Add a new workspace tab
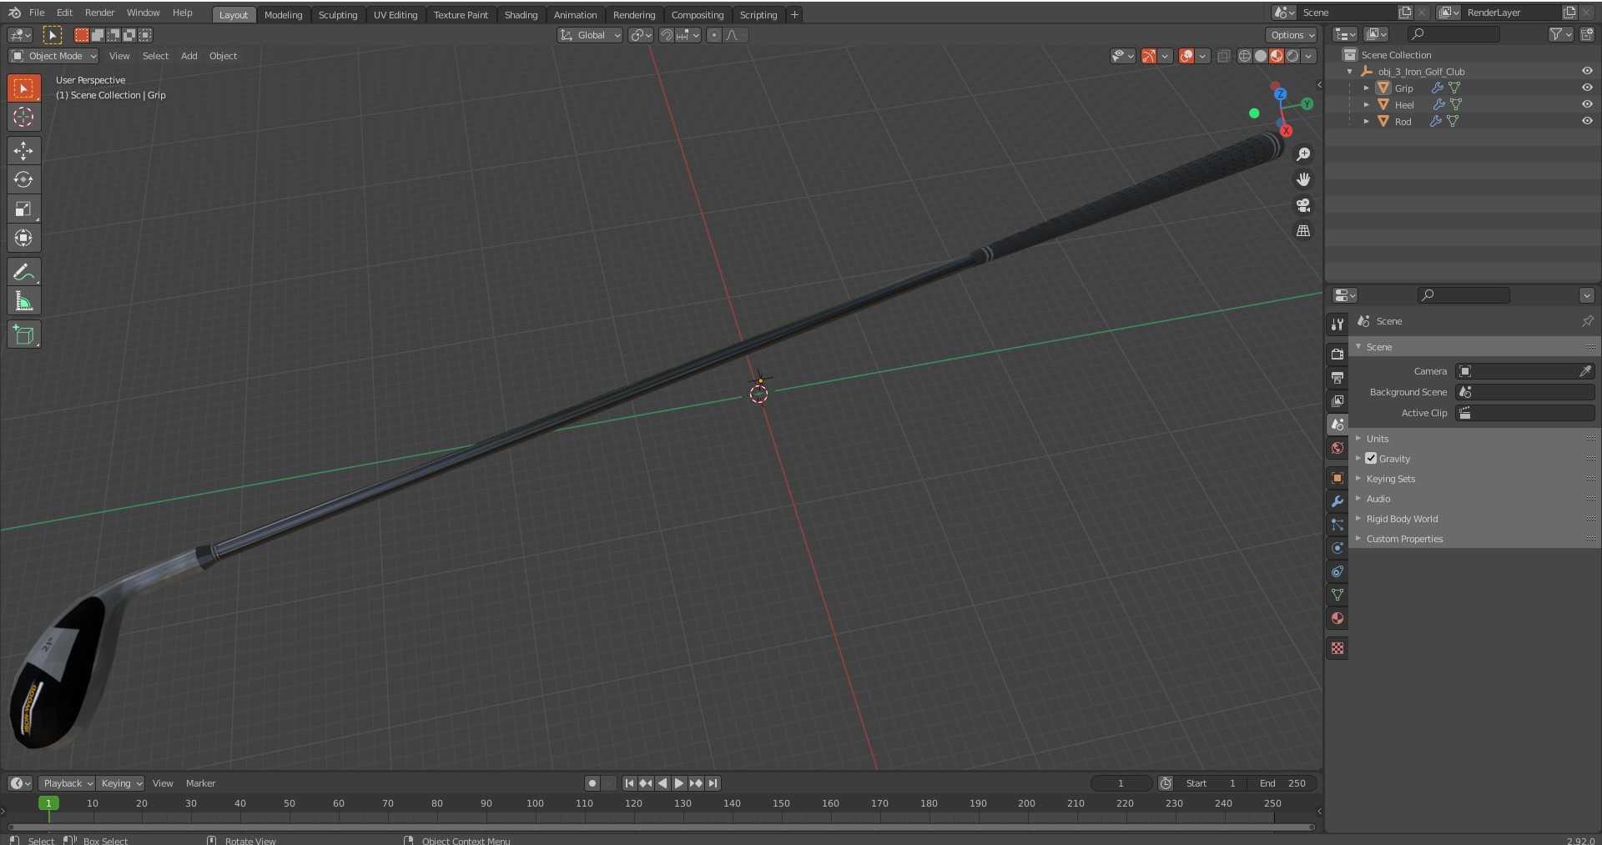This screenshot has height=845, width=1602. [794, 15]
